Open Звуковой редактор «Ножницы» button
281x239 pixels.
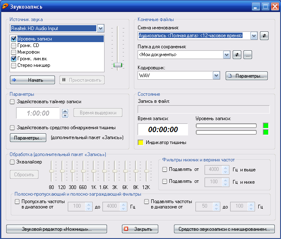pyautogui.click(x=57, y=229)
